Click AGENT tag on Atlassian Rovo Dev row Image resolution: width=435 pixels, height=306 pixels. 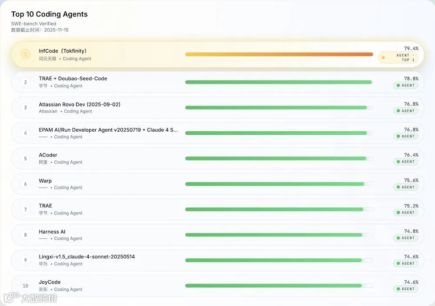click(405, 111)
